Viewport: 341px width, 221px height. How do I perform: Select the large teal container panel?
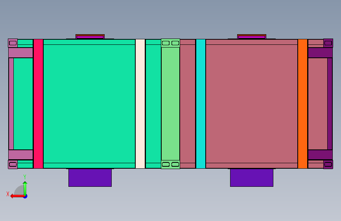coord(89,104)
